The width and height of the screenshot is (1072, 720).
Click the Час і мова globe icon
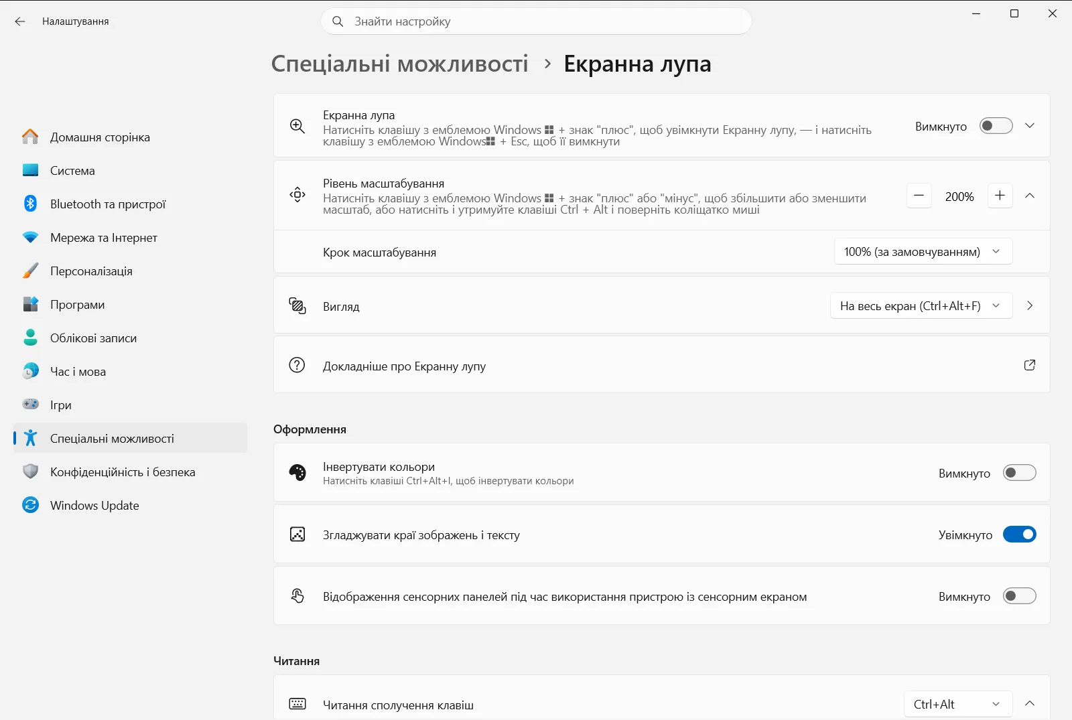[30, 371]
